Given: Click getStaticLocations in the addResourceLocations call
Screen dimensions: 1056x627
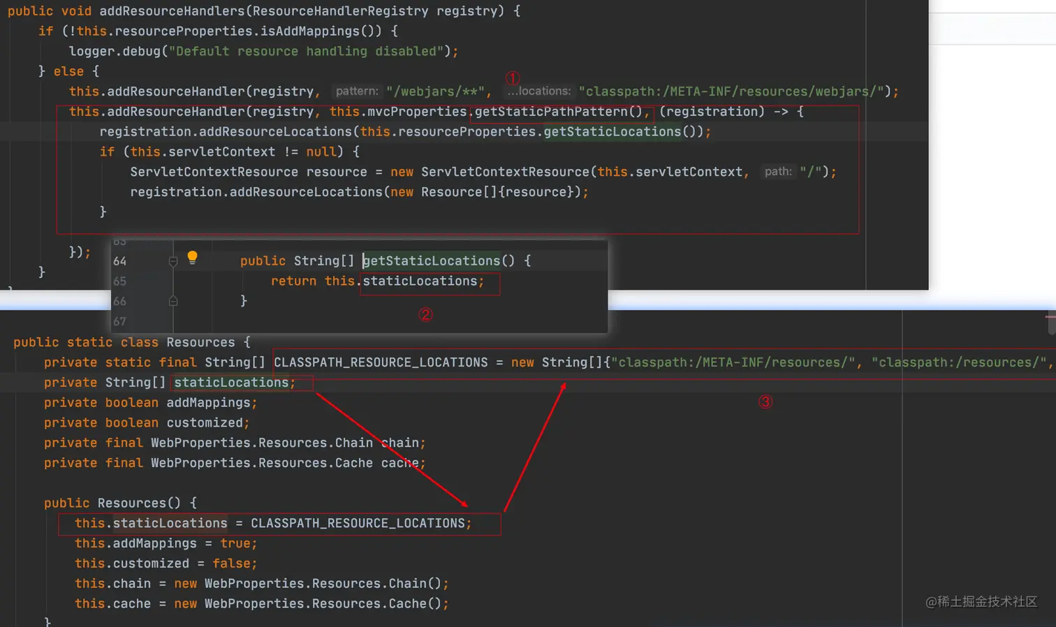Looking at the screenshot, I should pyautogui.click(x=613, y=132).
